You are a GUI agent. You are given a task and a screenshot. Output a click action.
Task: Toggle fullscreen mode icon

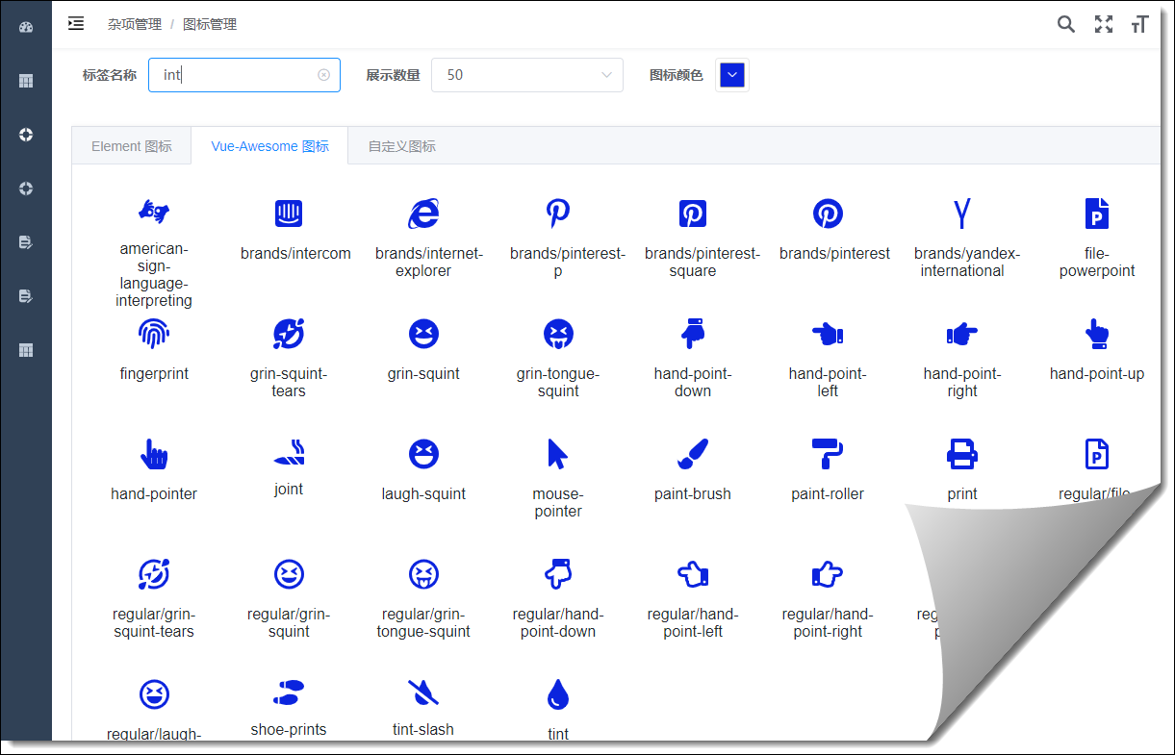(x=1104, y=25)
